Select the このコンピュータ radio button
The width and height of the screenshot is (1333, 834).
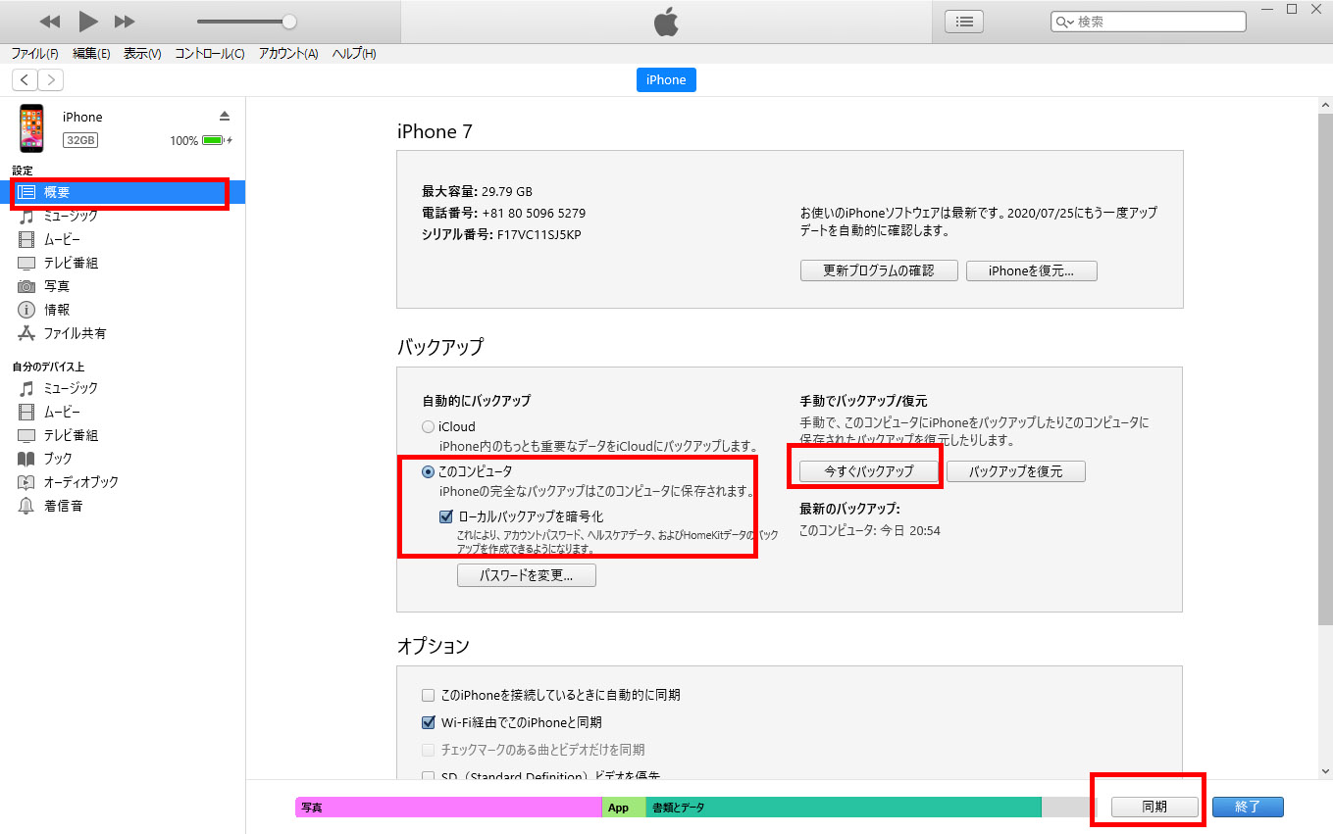(428, 471)
